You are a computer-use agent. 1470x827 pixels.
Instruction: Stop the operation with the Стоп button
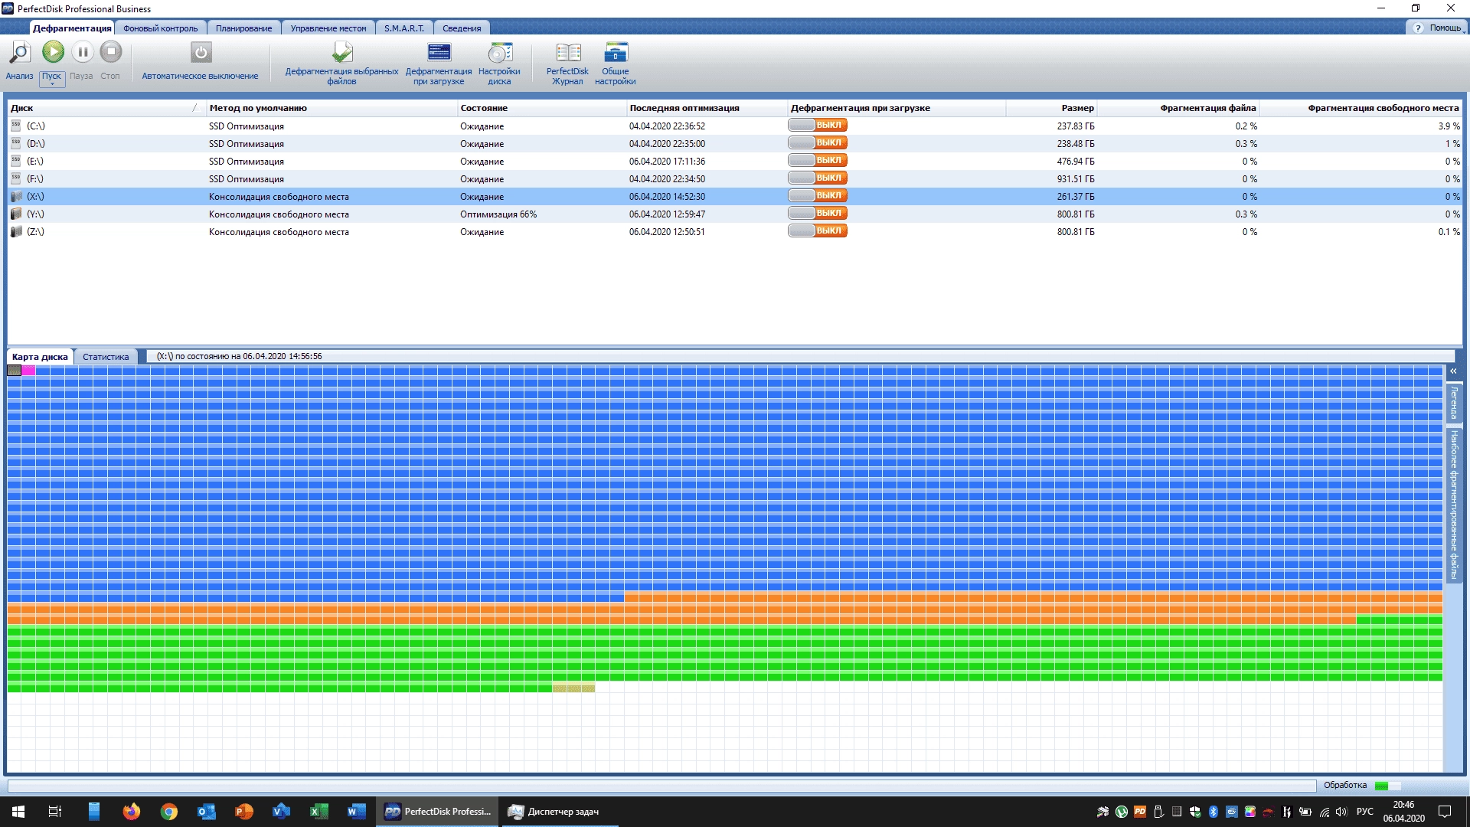111,52
